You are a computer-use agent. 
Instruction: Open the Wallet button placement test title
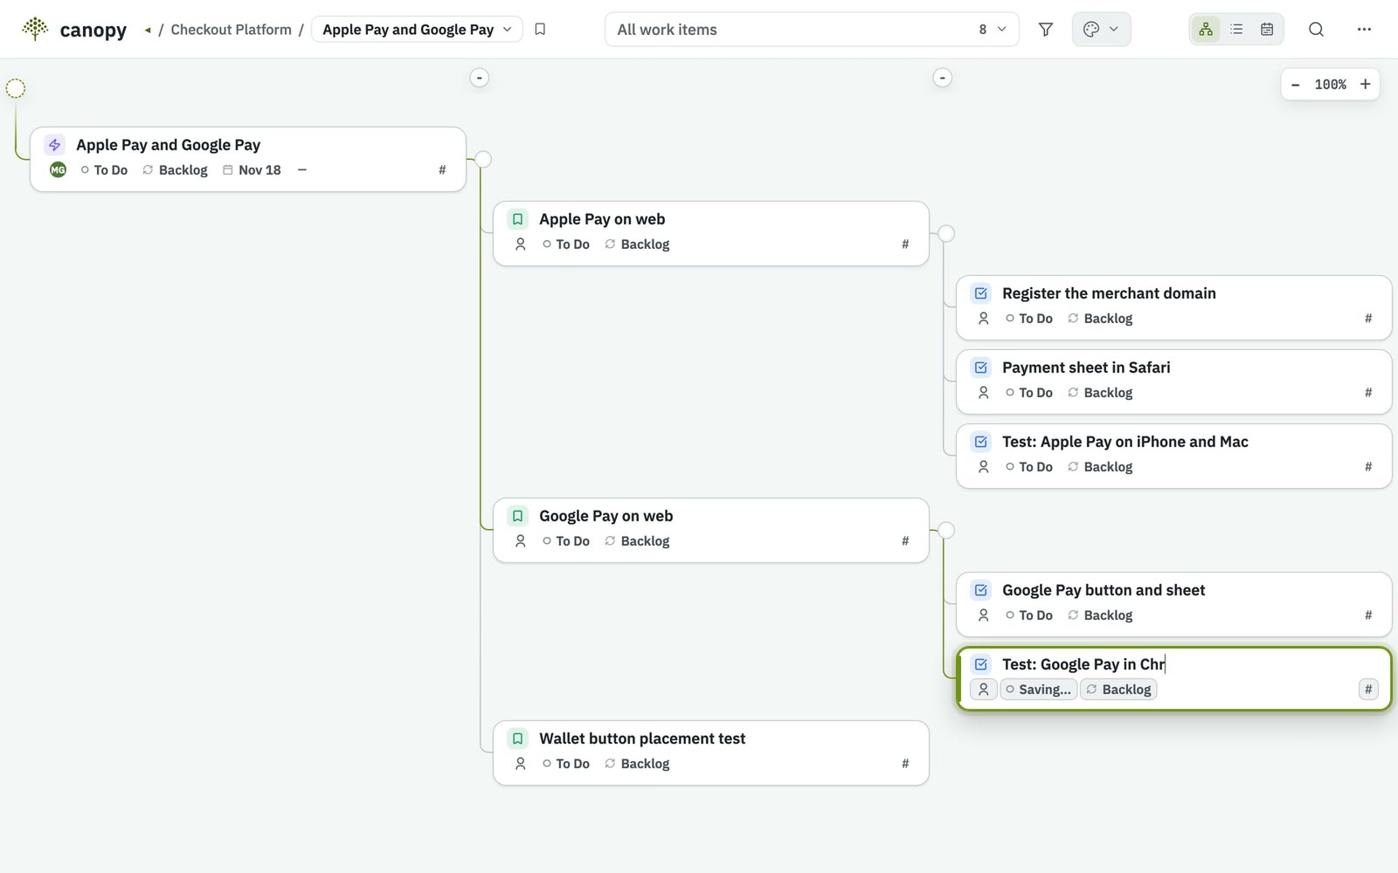pos(642,739)
